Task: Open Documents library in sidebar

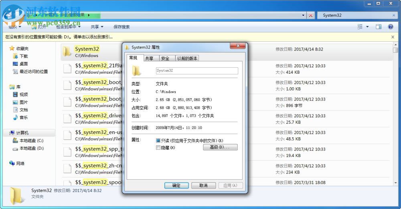Action: point(20,110)
